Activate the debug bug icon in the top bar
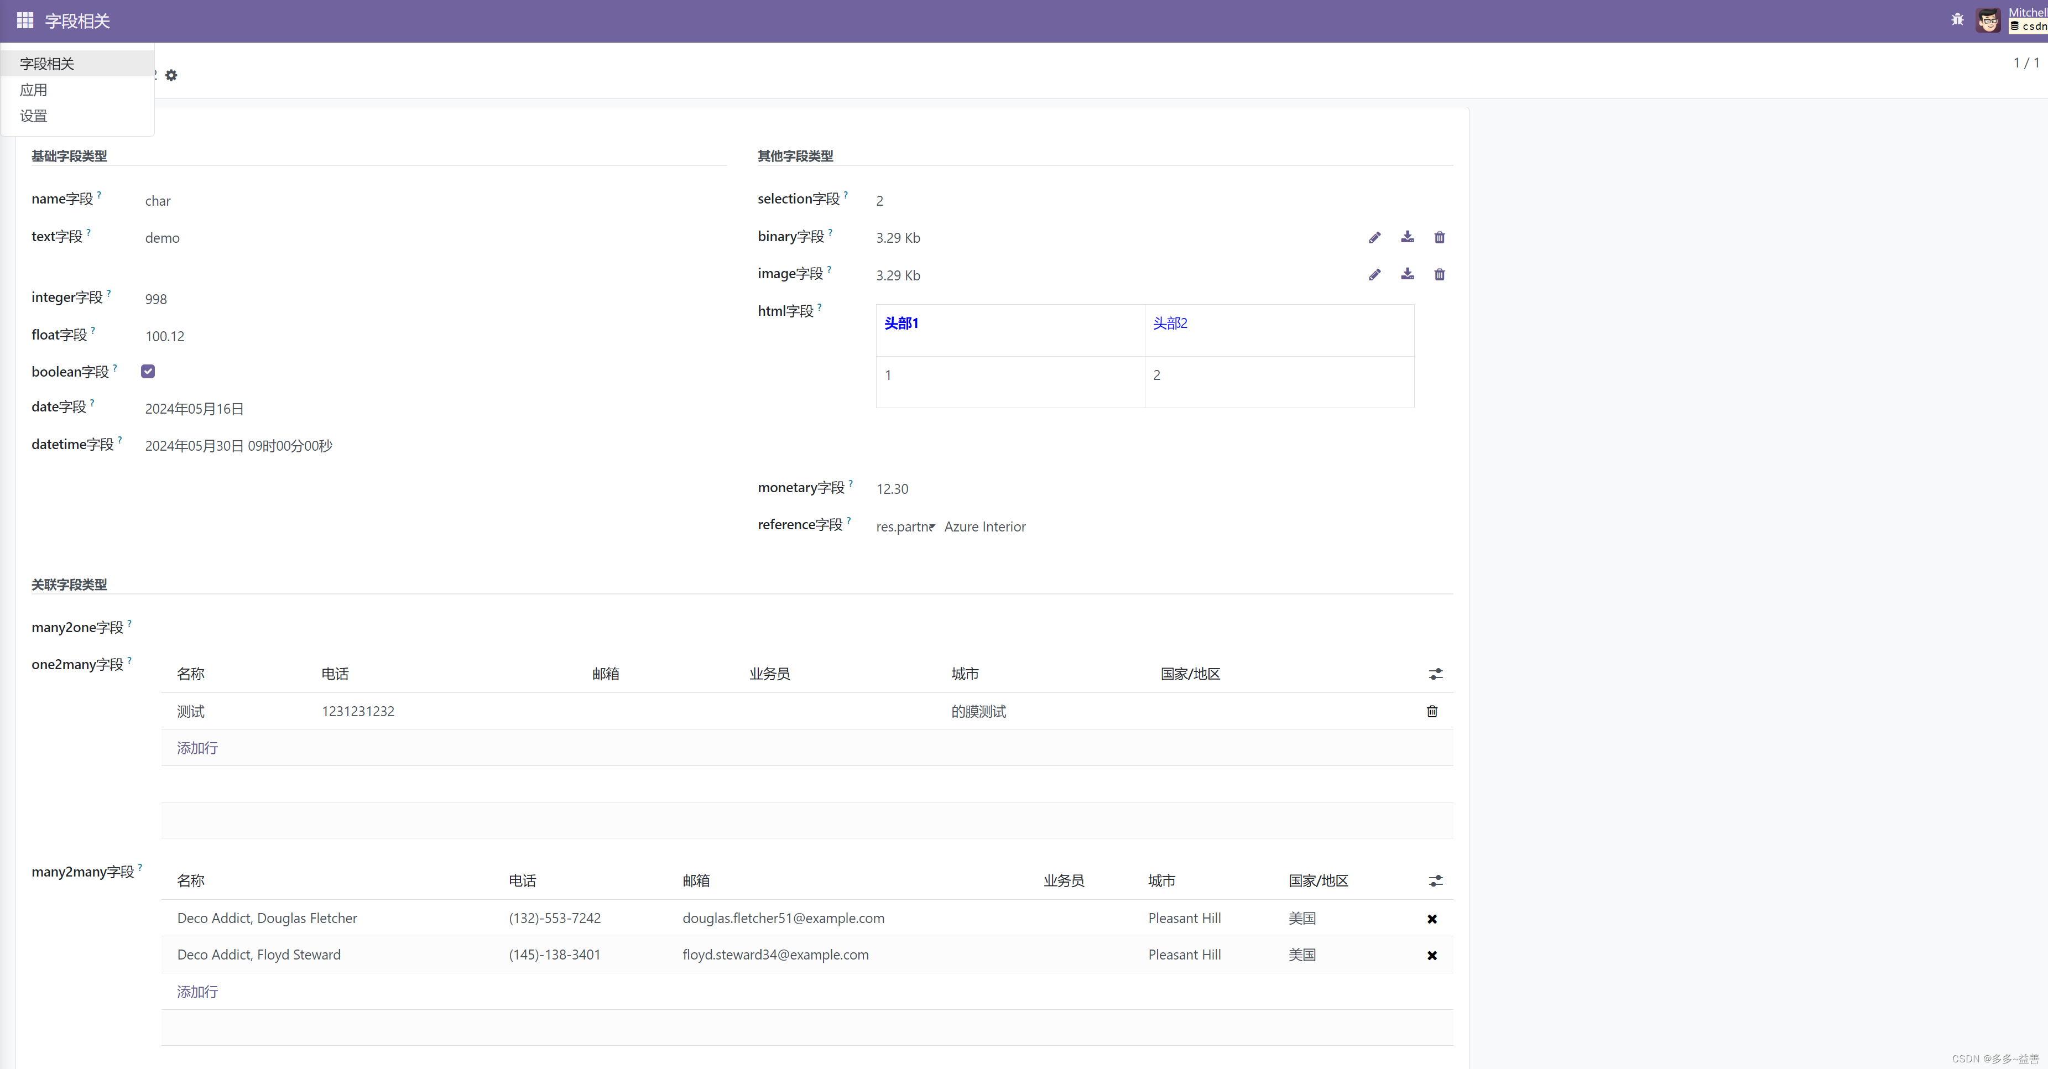 1957,20
